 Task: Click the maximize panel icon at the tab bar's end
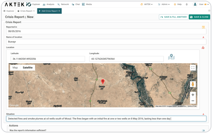[209, 11]
